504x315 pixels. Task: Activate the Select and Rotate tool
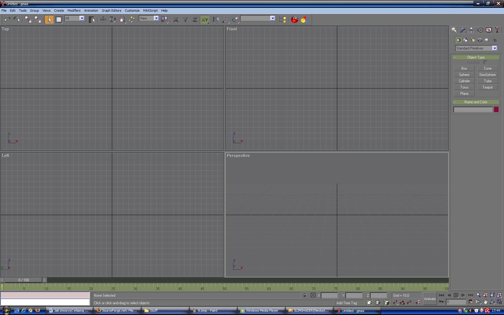[x=112, y=19]
